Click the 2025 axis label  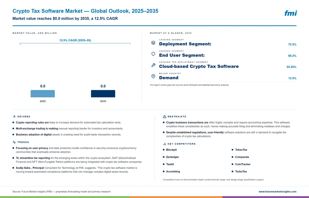[x=43, y=101]
